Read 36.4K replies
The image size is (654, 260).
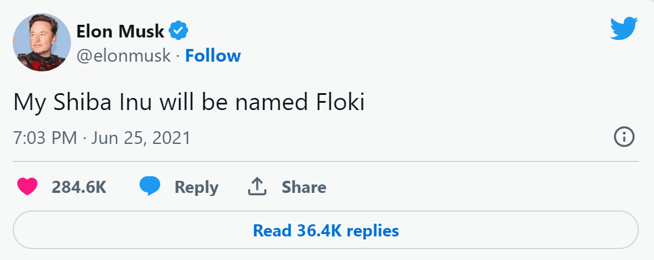[326, 230]
